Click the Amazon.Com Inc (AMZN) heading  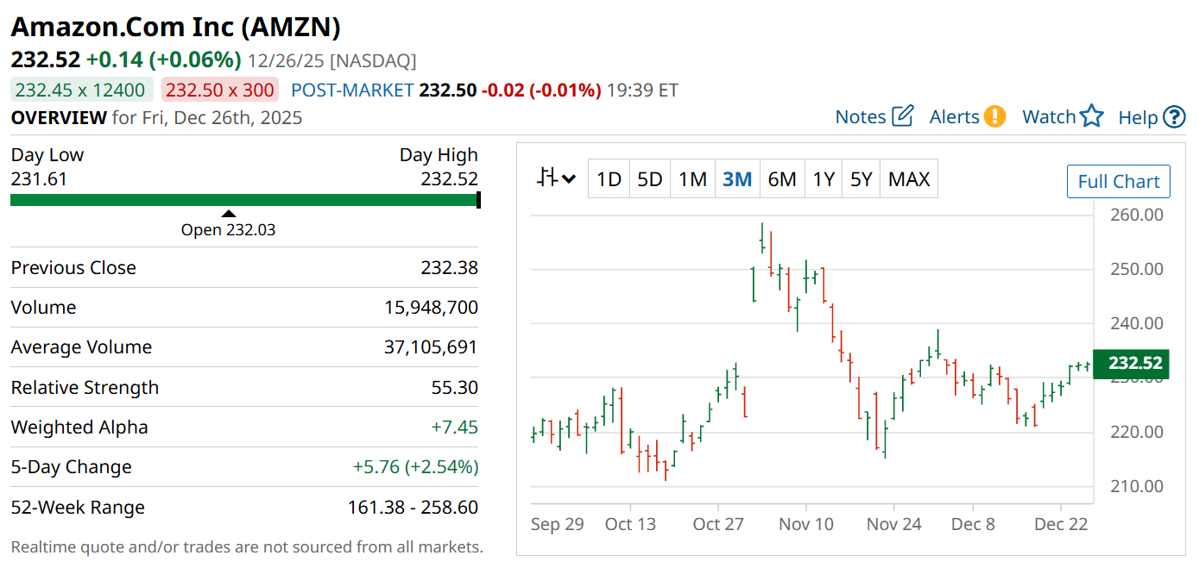pos(176,26)
